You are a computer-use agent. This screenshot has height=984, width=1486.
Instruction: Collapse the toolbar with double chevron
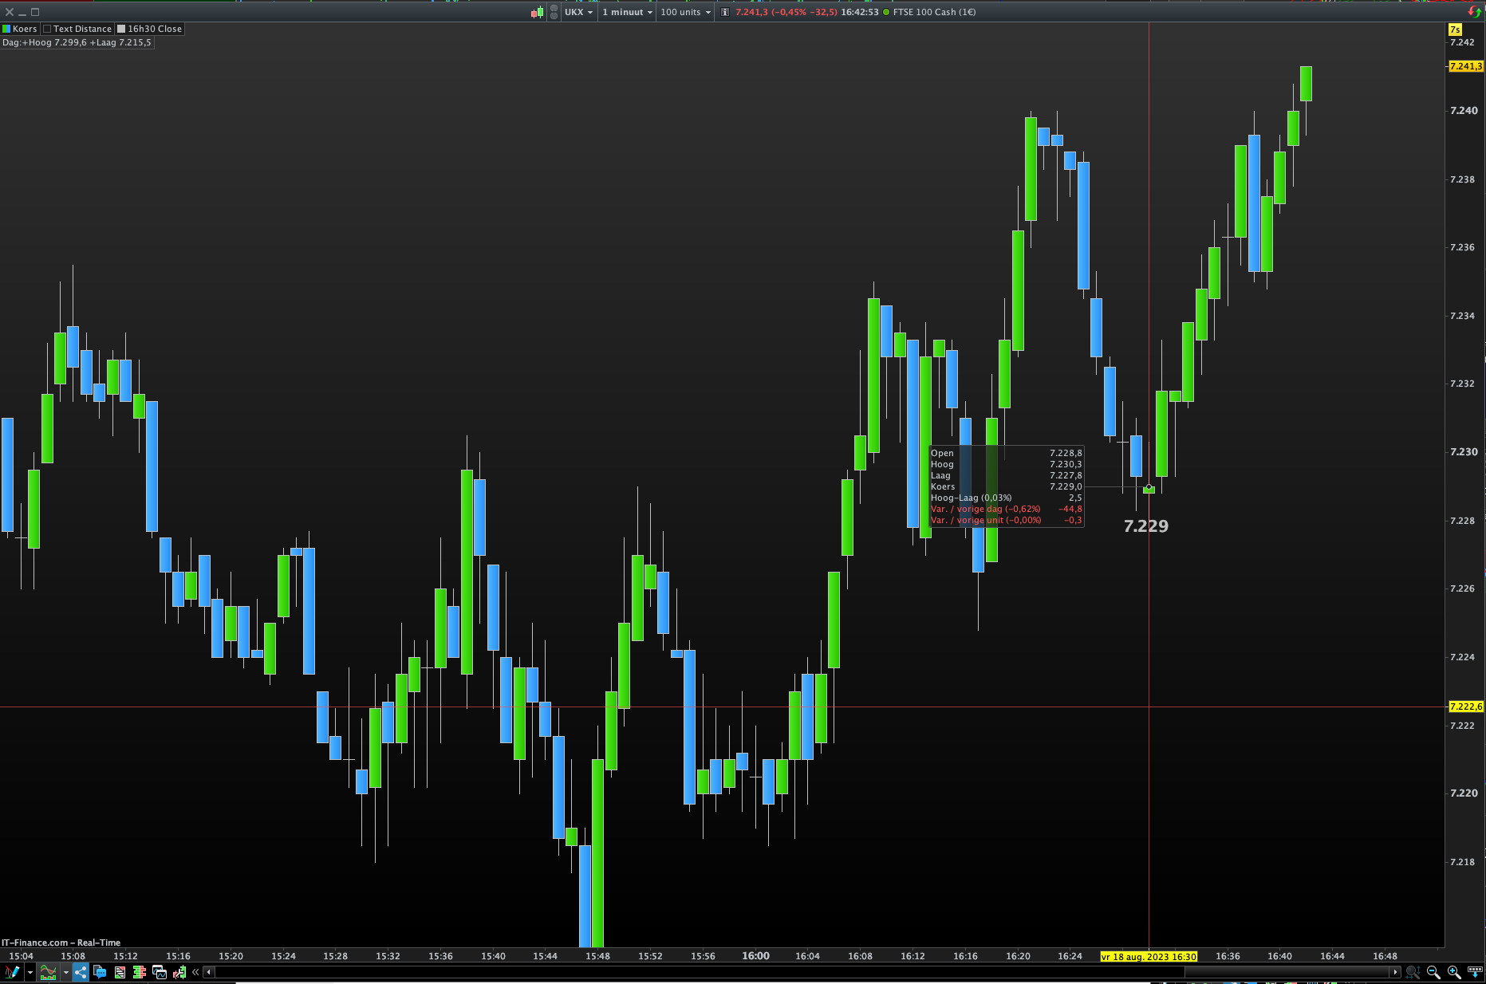click(x=195, y=972)
